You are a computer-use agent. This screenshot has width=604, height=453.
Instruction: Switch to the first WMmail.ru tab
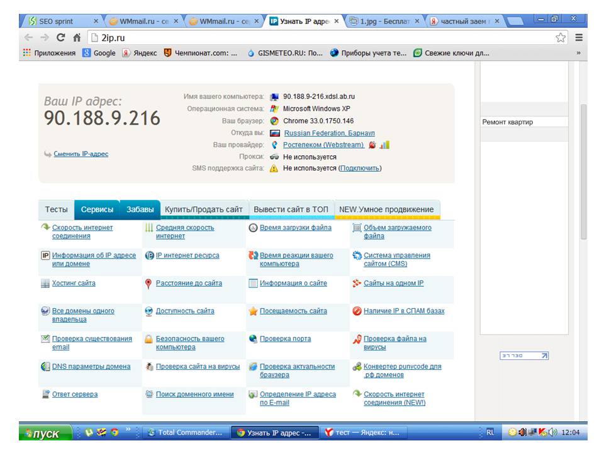[143, 21]
